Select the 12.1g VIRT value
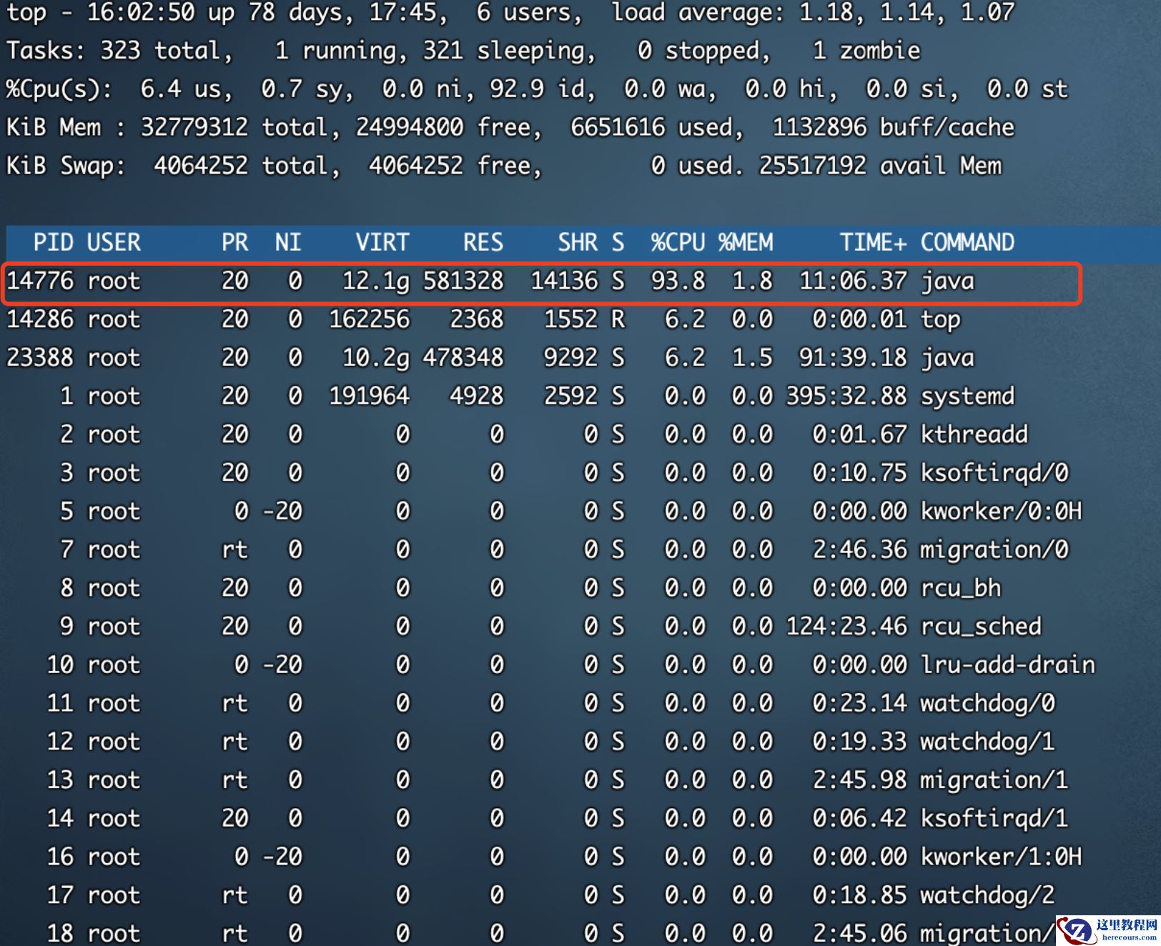 coord(376,282)
